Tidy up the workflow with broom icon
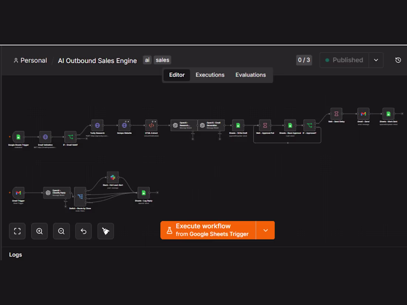 105,231
